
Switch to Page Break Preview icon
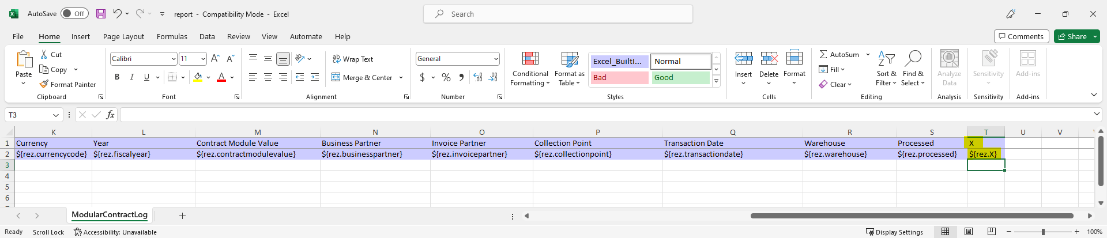tap(992, 232)
